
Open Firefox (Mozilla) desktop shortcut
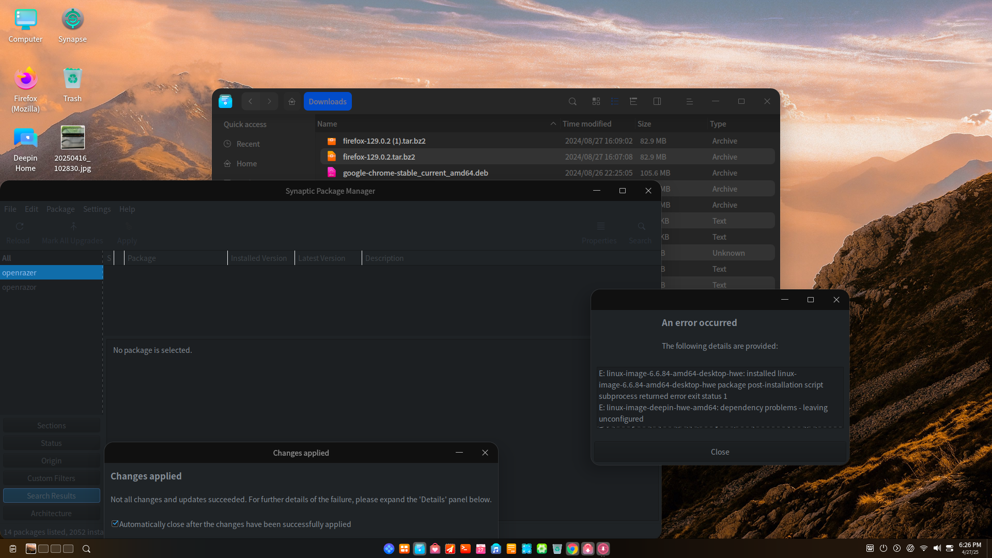[x=26, y=89]
